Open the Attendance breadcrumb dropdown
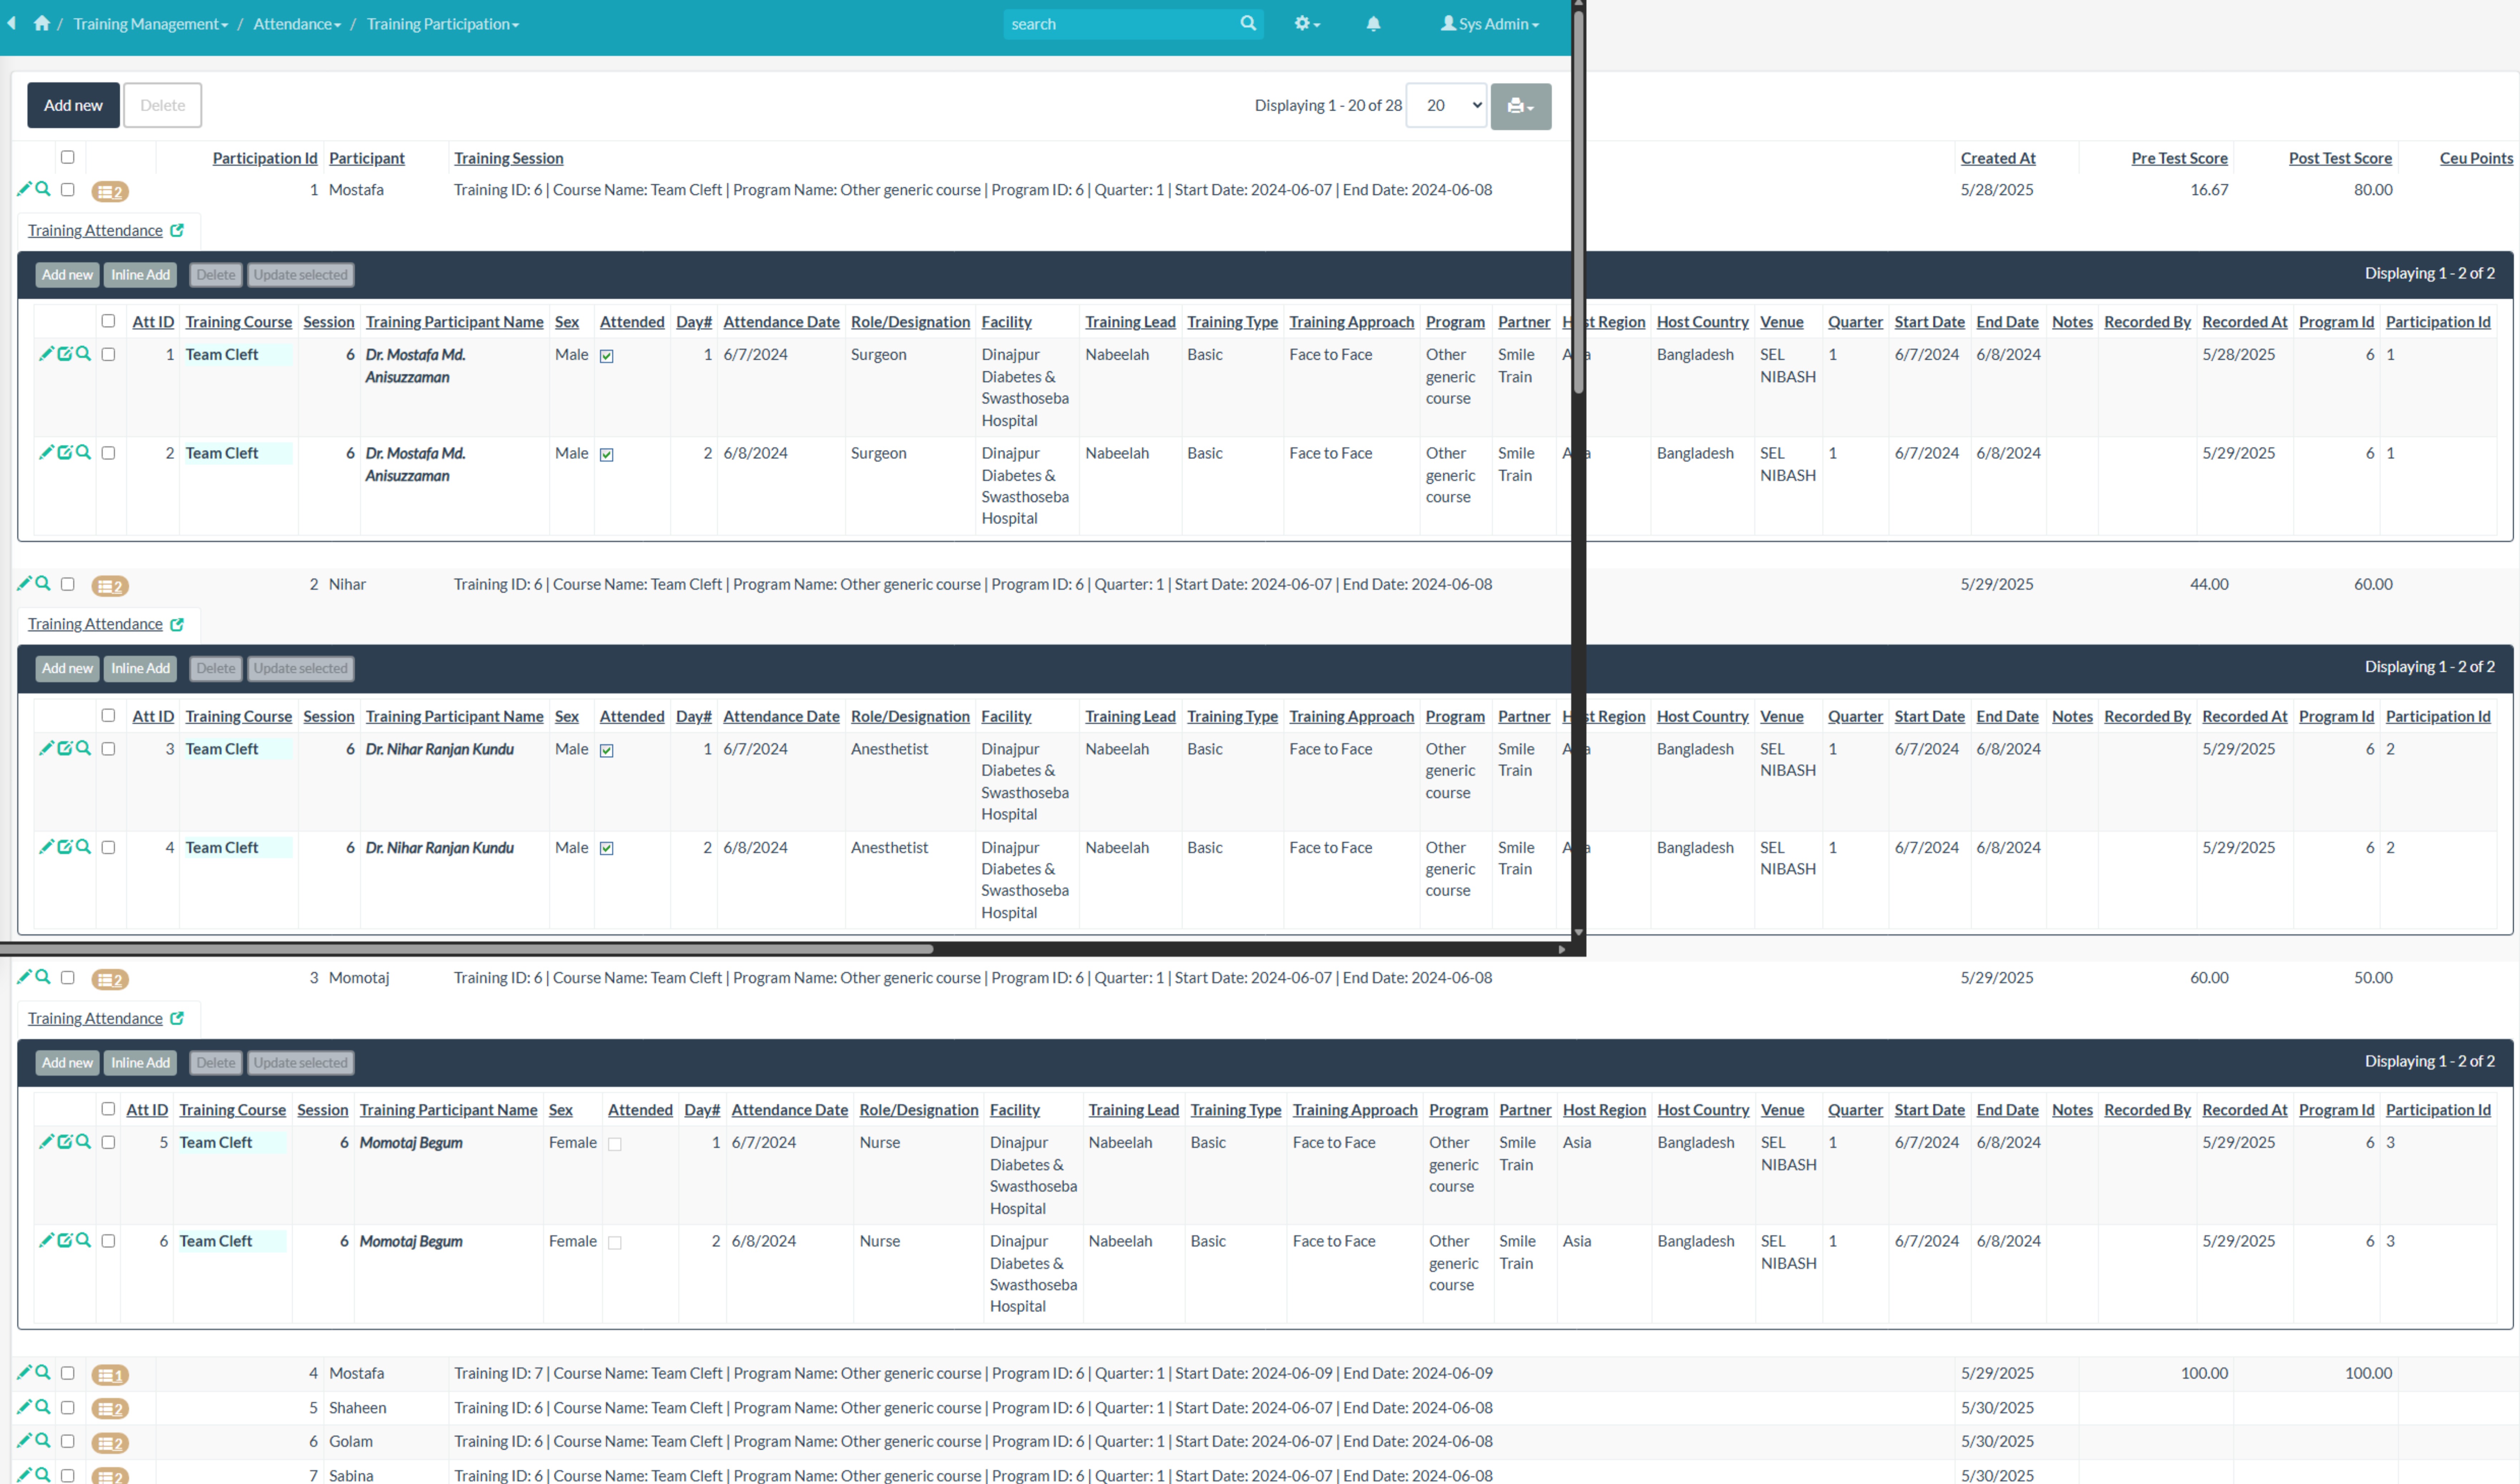The width and height of the screenshot is (2520, 1484). click(297, 24)
